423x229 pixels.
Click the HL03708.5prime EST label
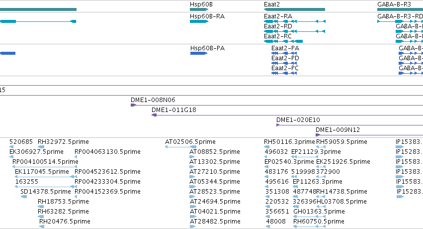click(x=341, y=202)
